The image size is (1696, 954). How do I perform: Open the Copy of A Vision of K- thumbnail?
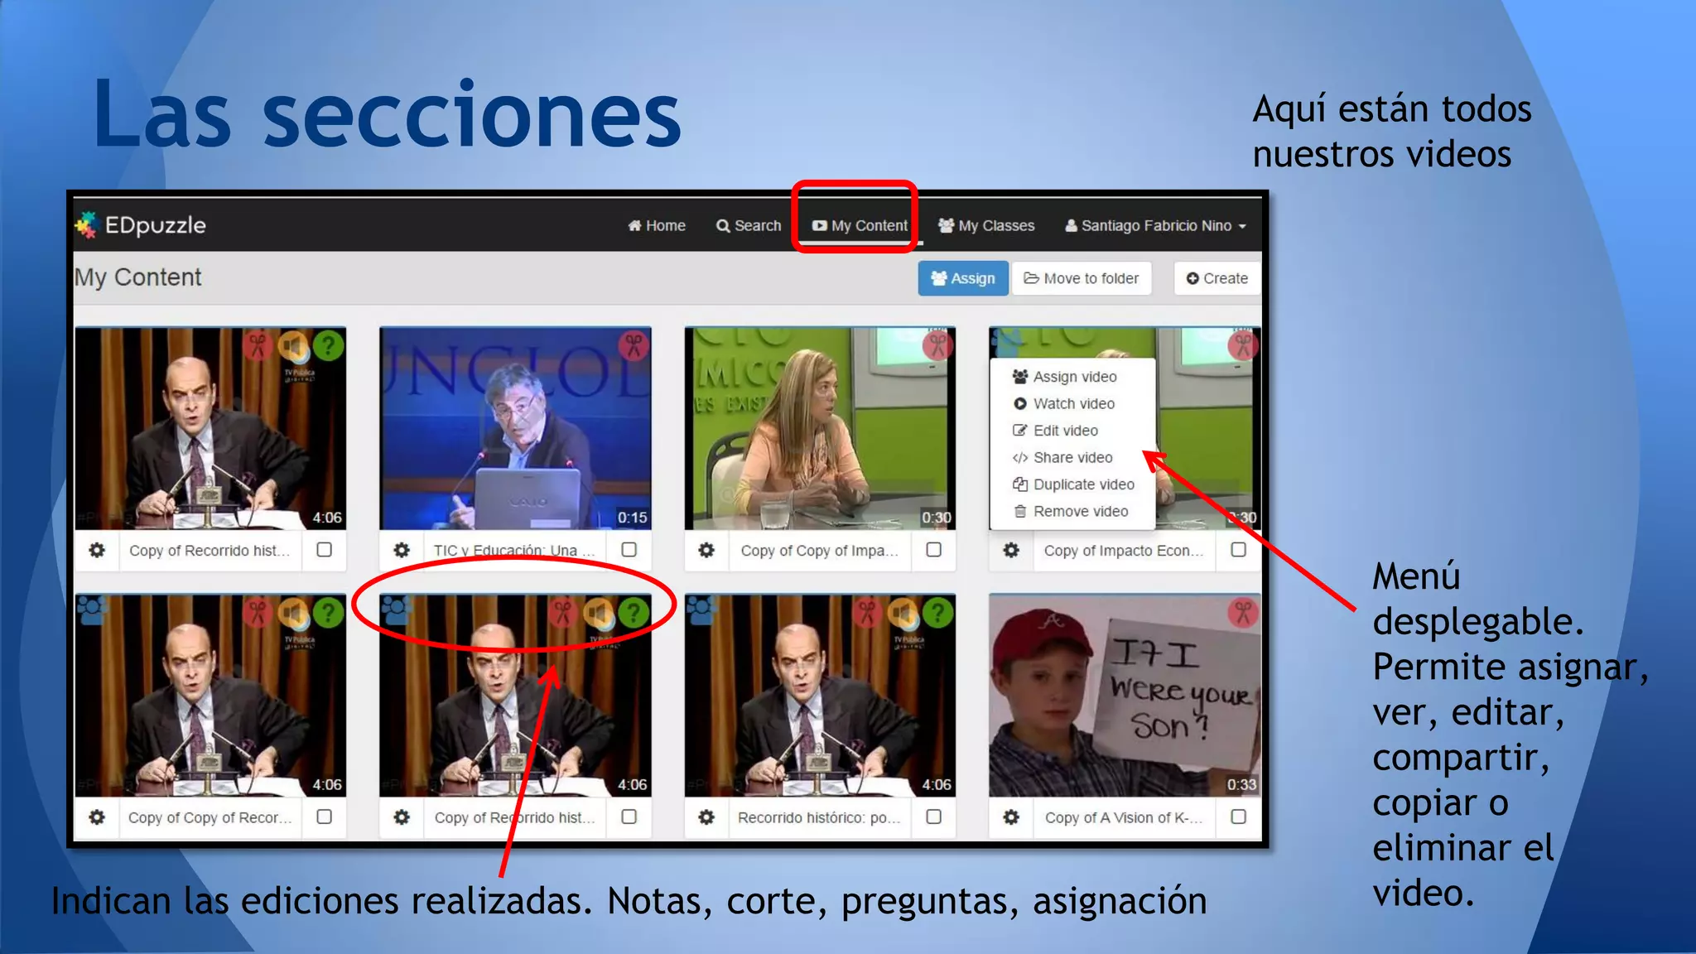pos(1125,696)
